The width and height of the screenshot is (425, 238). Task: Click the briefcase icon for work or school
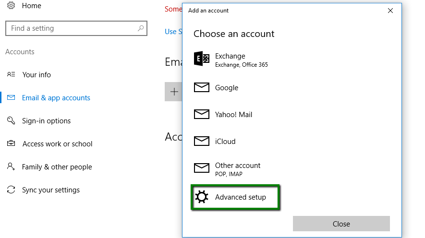[11, 143]
